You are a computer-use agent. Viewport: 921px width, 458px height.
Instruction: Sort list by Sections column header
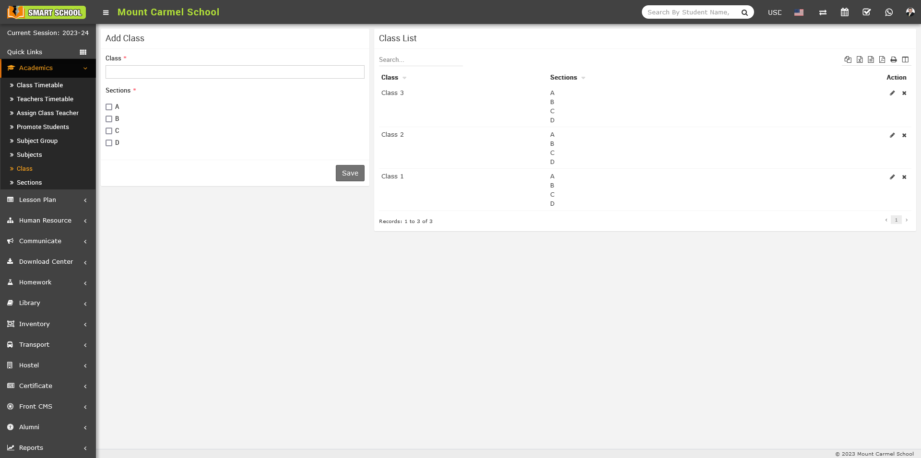tap(564, 78)
